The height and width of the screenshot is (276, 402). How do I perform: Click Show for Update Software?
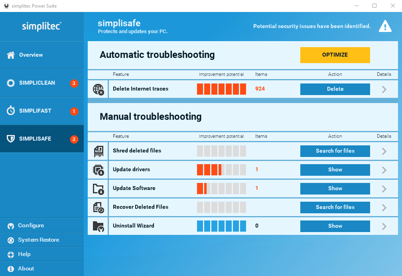coord(335,189)
